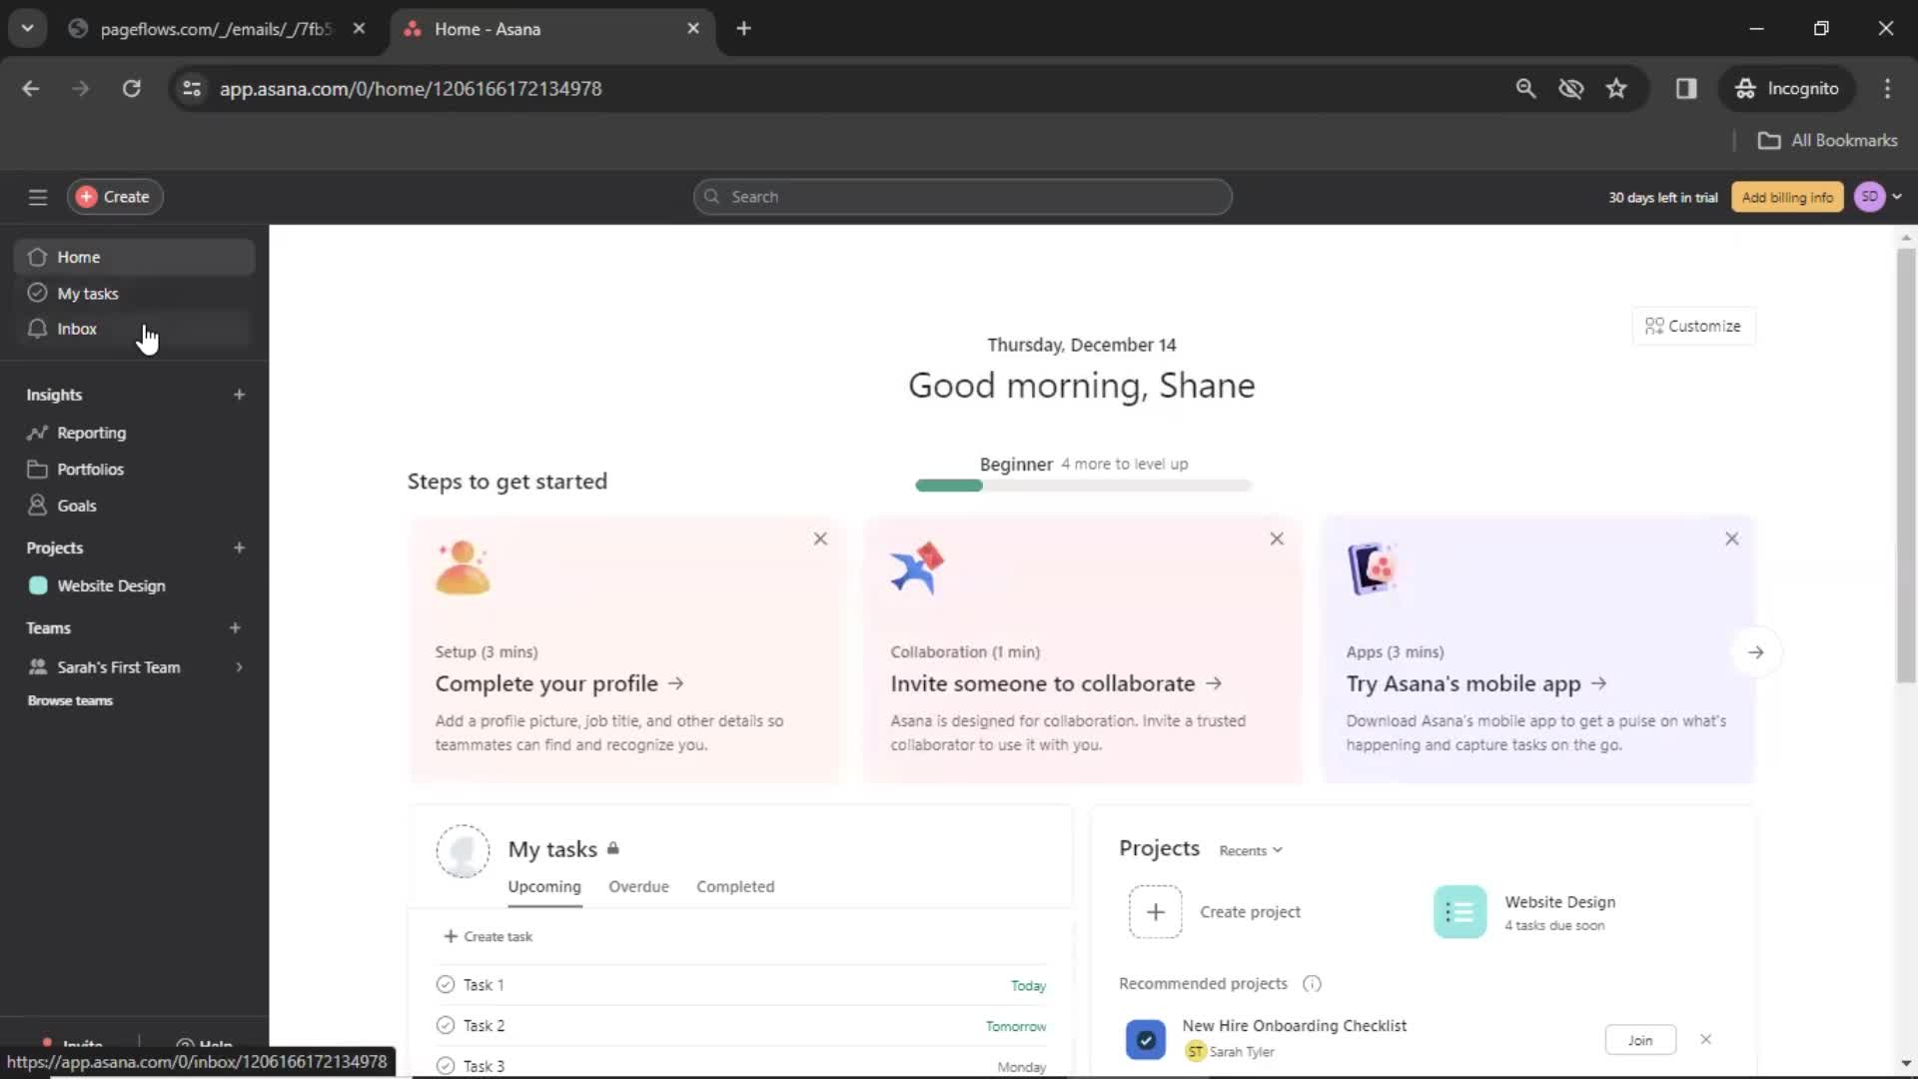
Task: Check the Task 1 completion circle
Action: pyautogui.click(x=446, y=984)
